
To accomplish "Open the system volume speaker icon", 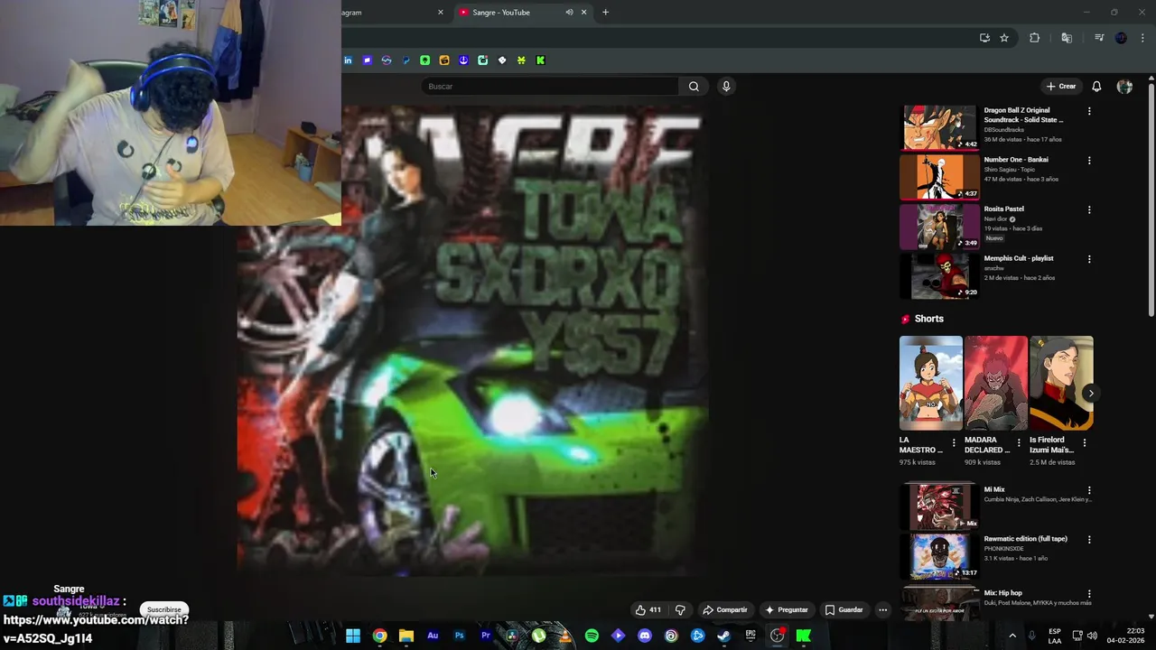I will pos(1092,636).
